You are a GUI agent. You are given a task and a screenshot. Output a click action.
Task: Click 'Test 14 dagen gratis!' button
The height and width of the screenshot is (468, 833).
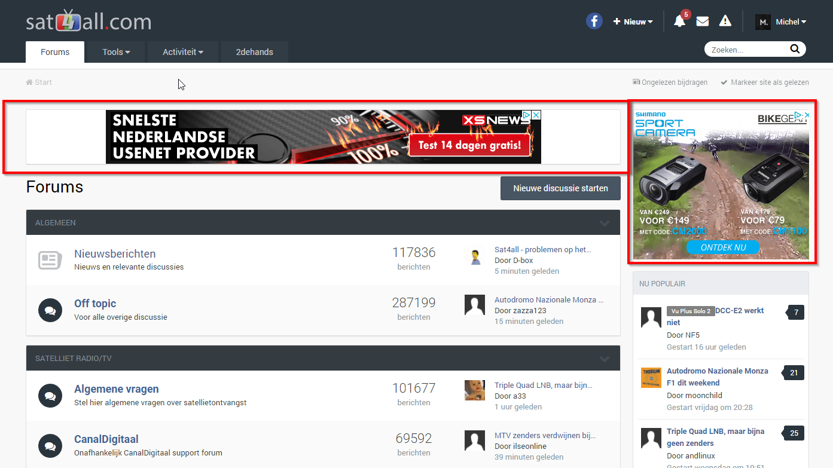point(469,145)
